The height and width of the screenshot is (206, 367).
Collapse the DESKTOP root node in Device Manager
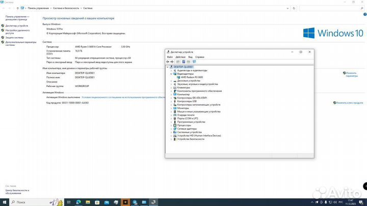pos(167,67)
